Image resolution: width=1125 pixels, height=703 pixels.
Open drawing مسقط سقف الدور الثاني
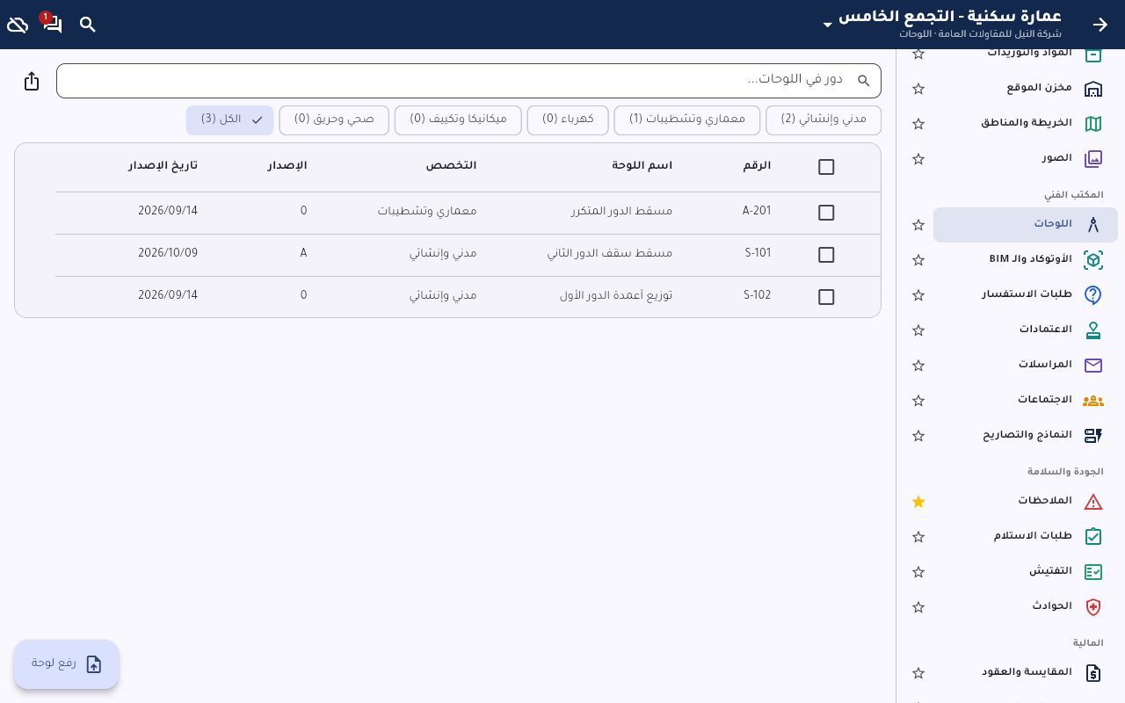point(610,254)
